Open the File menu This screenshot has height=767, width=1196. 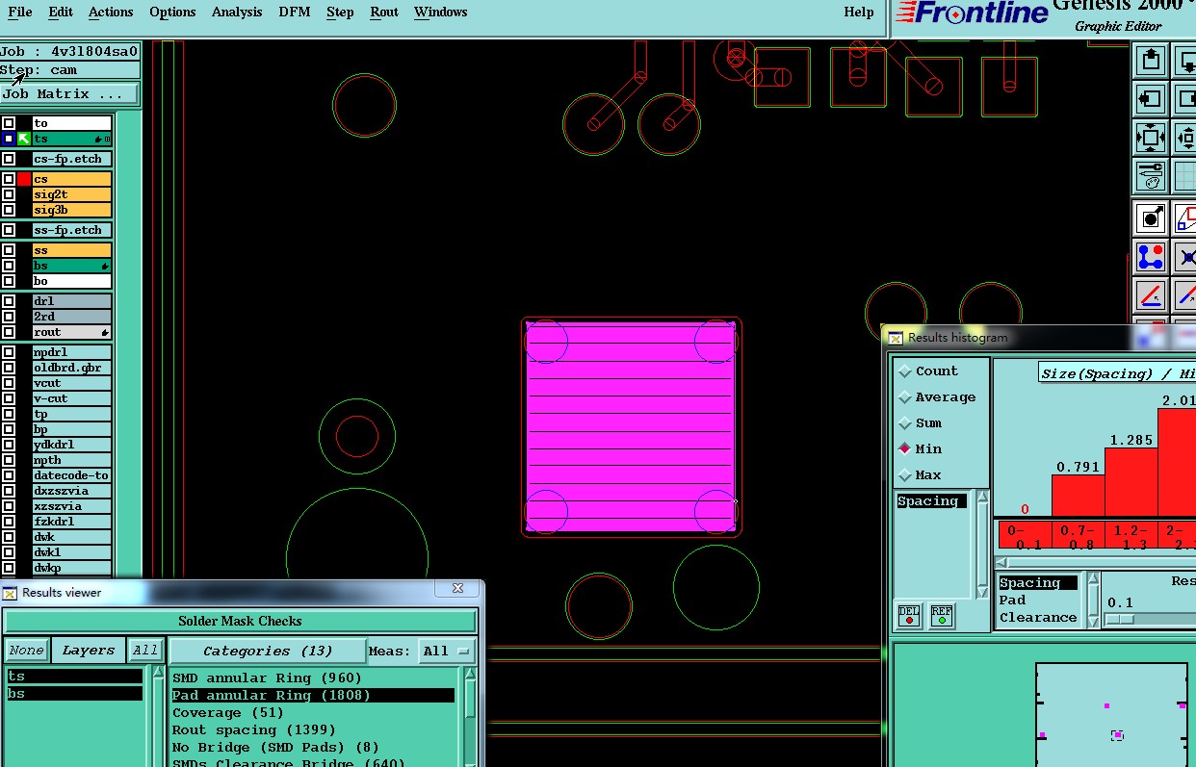point(19,12)
